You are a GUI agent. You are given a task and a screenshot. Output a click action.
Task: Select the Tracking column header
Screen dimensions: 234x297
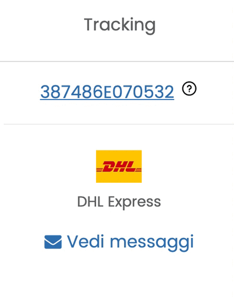pyautogui.click(x=120, y=25)
